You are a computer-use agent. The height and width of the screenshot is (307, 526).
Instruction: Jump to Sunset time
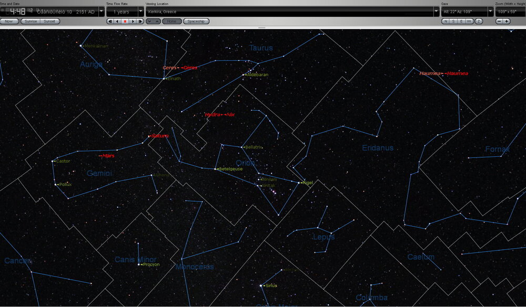[49, 22]
